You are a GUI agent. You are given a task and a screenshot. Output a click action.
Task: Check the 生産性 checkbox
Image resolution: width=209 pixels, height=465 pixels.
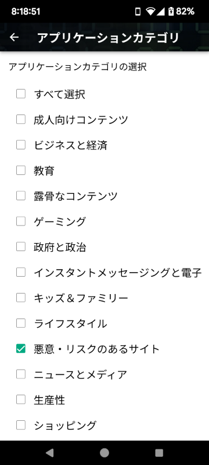pyautogui.click(x=21, y=400)
